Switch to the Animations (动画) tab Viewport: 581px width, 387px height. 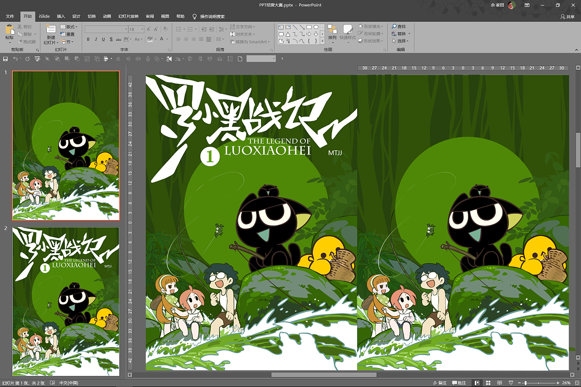click(x=107, y=16)
